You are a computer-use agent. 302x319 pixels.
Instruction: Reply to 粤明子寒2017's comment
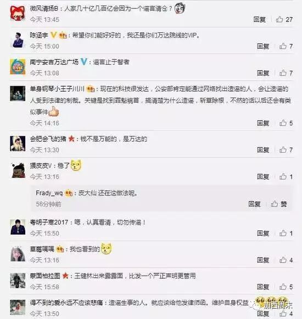[x=263, y=233]
